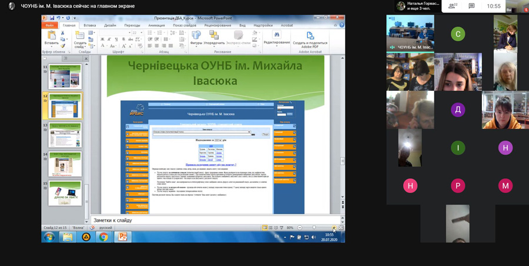Click the 80% zoom level button
The height and width of the screenshot is (266, 529).
290,228
